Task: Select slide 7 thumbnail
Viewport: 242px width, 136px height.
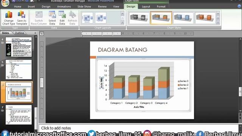Action: coord(19,115)
